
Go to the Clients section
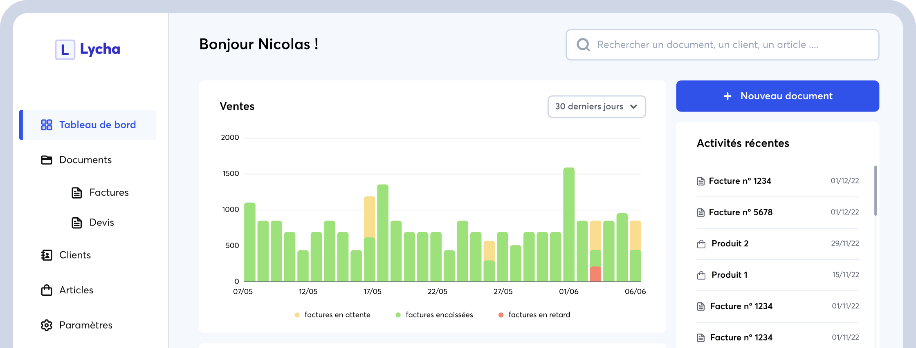(x=75, y=255)
